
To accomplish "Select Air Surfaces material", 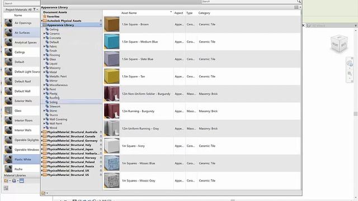I will (22, 32).
